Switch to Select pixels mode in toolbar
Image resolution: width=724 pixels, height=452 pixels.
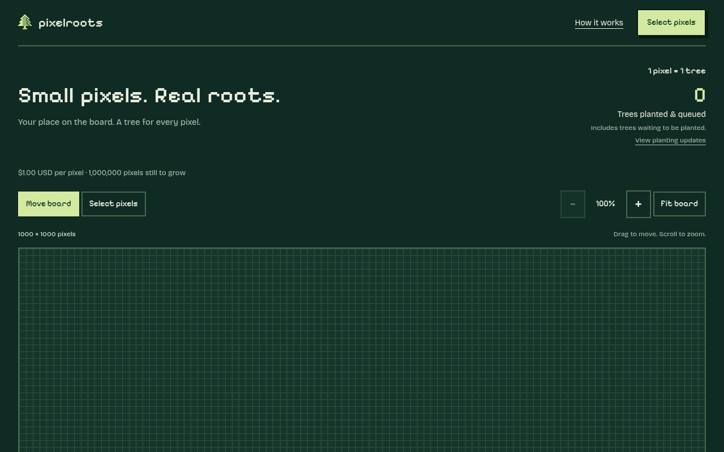(114, 204)
